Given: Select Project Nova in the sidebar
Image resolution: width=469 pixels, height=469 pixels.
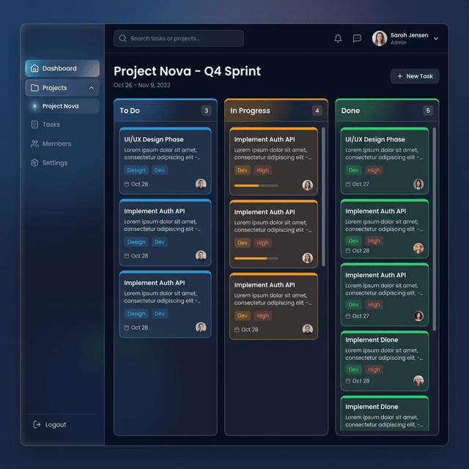Looking at the screenshot, I should point(62,106).
